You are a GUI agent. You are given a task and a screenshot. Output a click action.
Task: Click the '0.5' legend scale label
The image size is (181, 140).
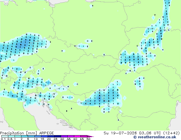click(x=10, y=139)
